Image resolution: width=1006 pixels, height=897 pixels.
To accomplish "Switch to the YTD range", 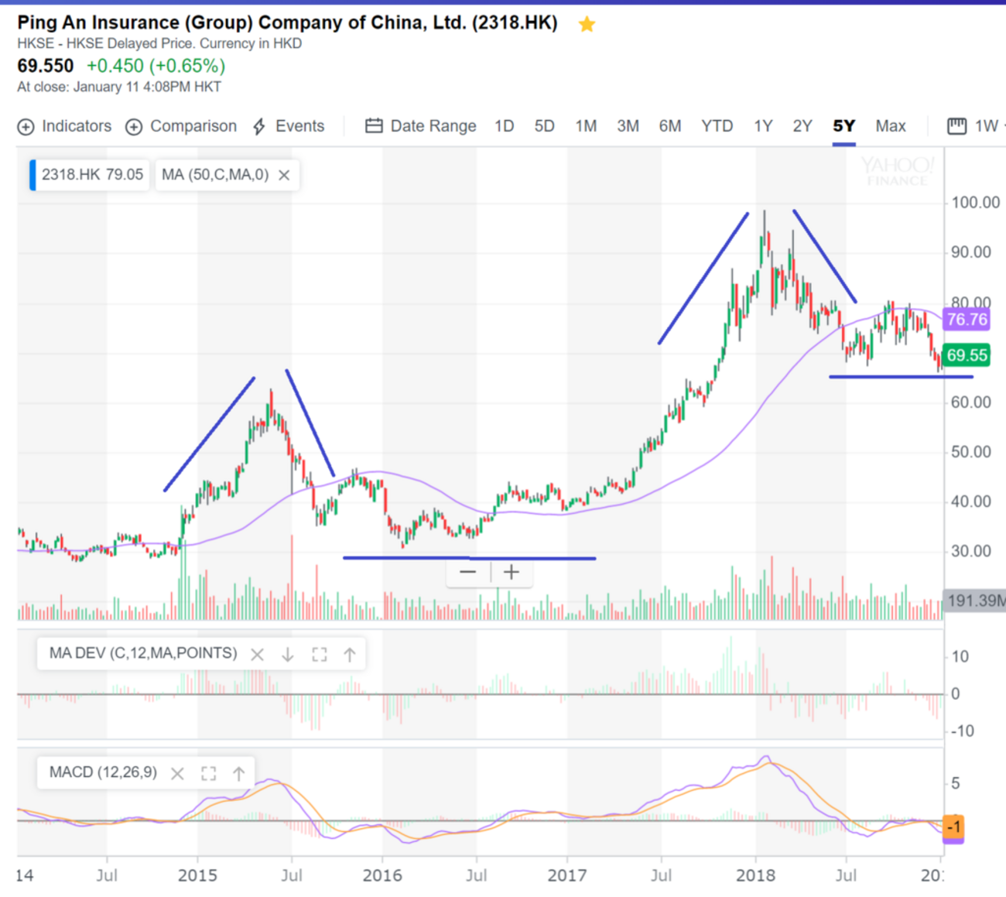I will coord(717,126).
